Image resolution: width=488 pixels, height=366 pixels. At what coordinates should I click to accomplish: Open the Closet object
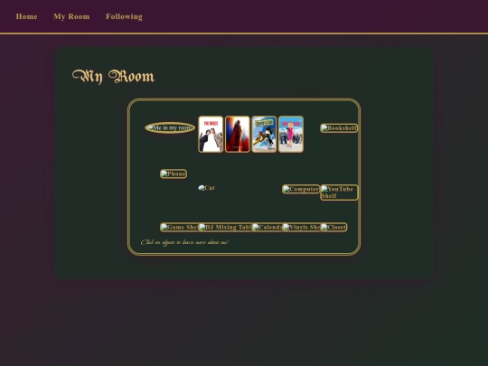click(x=333, y=227)
